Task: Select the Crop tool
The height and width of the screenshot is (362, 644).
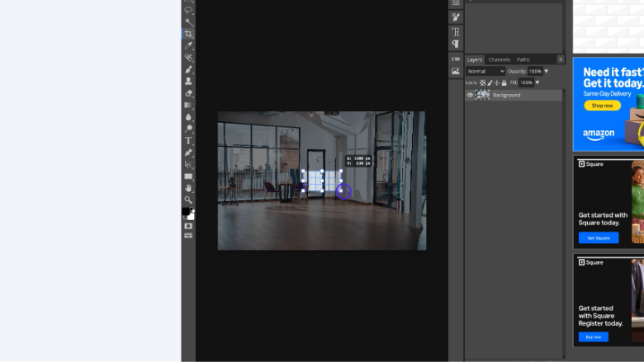Action: click(x=188, y=34)
